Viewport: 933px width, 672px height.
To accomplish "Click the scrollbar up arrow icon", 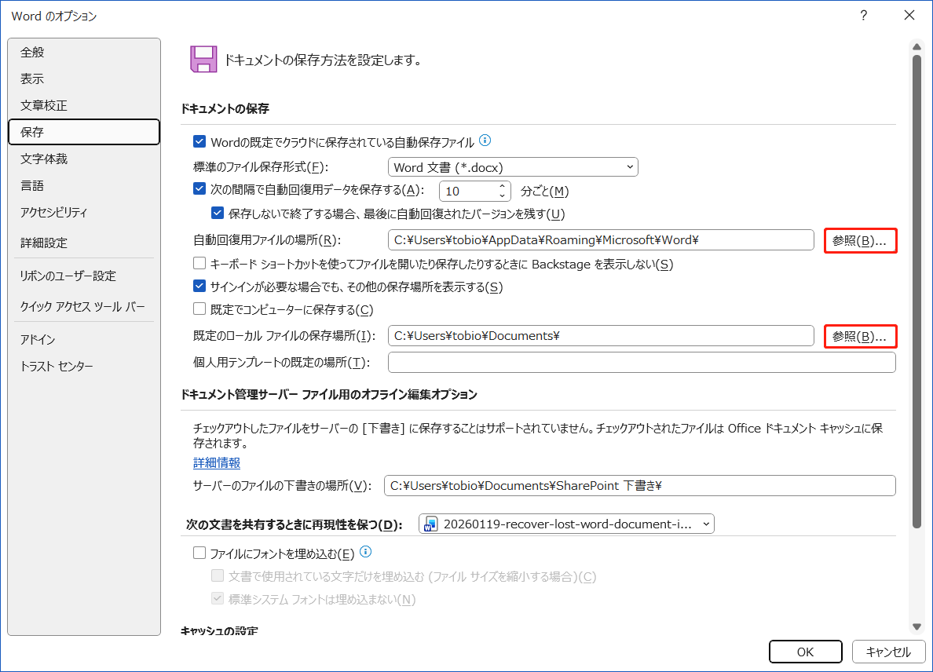I will pos(917,46).
